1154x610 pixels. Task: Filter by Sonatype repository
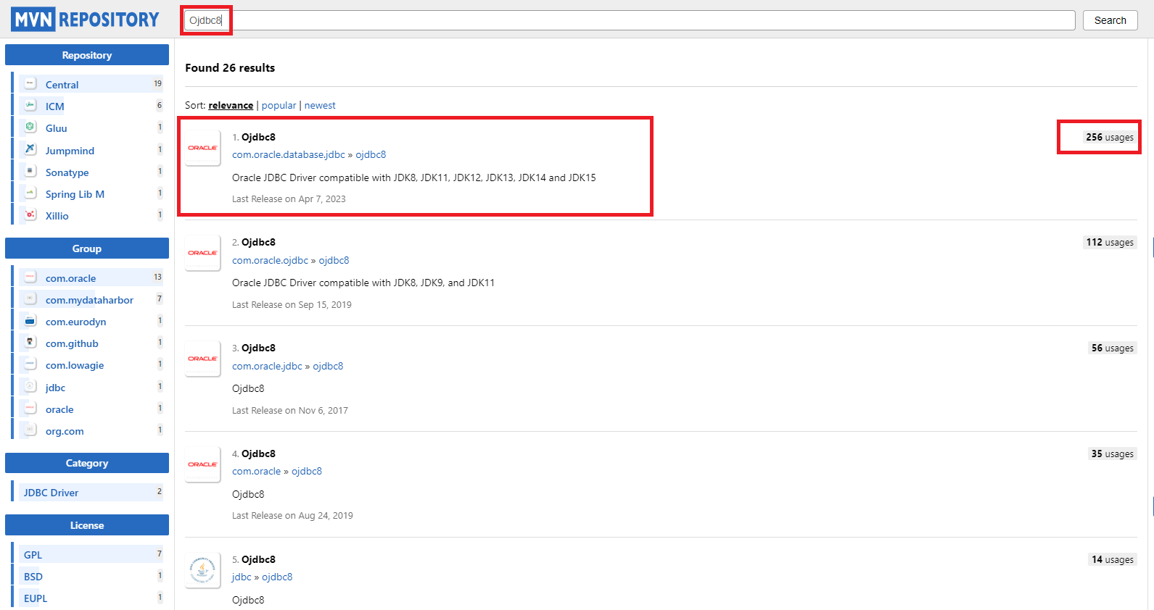pos(67,172)
